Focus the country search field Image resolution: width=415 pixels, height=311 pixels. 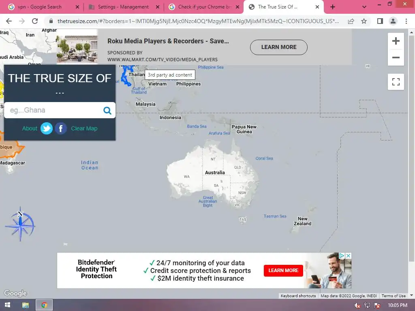click(x=54, y=110)
